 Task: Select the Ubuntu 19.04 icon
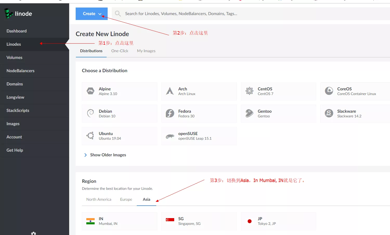point(90,136)
